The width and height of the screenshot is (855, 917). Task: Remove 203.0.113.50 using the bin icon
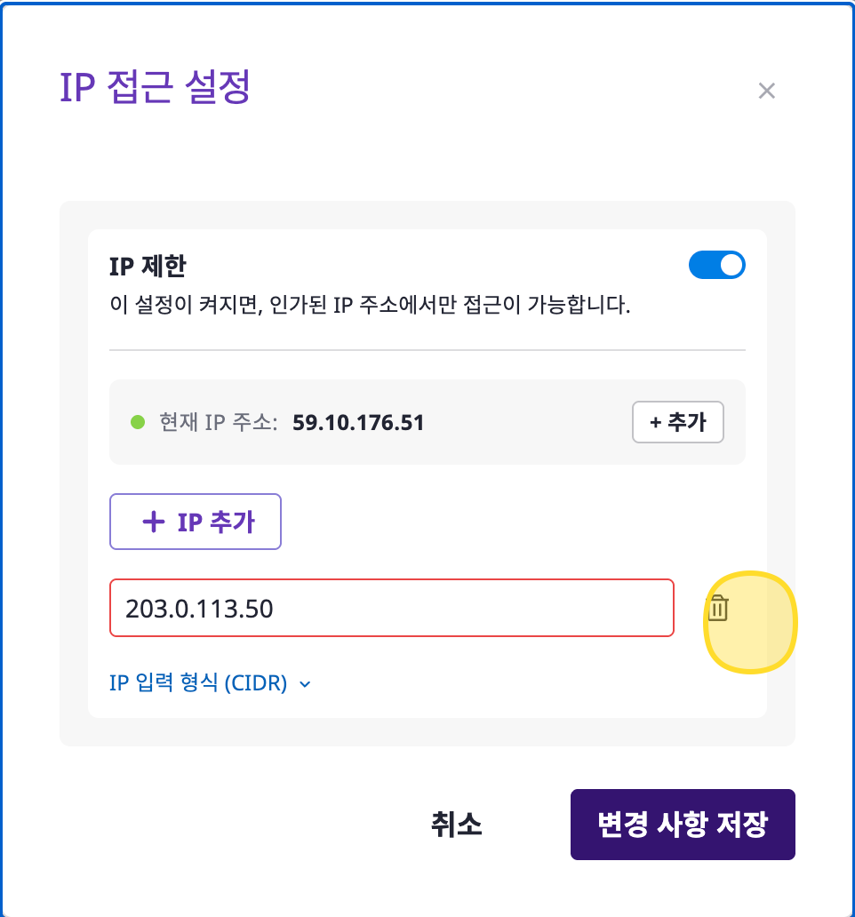click(718, 609)
